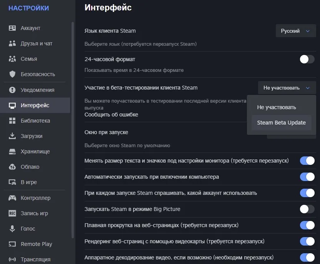Go to Друзья и чат settings
The height and width of the screenshot is (264, 320).
tap(35, 43)
